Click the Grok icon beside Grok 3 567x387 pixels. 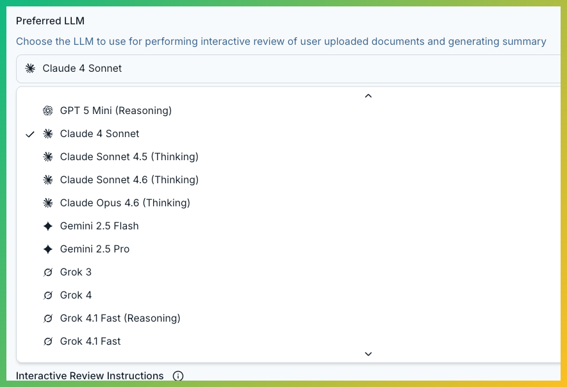click(47, 272)
